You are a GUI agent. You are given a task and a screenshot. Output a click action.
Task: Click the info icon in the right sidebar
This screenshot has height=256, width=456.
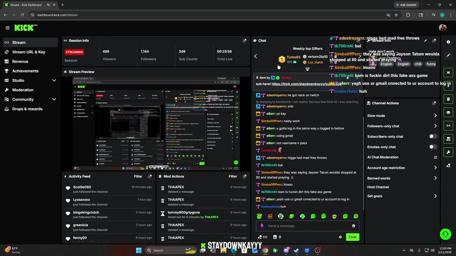(448, 42)
